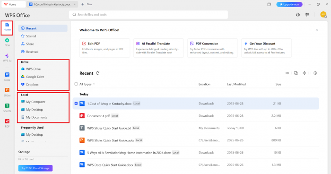This screenshot has width=331, height=174.
Task: Switch to the Cost of living in Kentucky.docx tab
Action: pyautogui.click(x=52, y=4)
